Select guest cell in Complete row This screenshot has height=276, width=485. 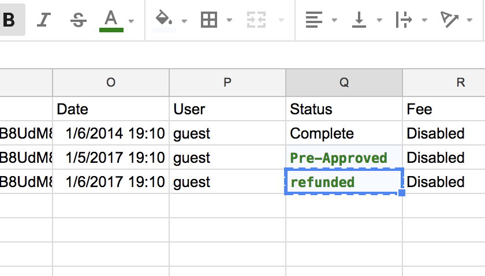(227, 133)
